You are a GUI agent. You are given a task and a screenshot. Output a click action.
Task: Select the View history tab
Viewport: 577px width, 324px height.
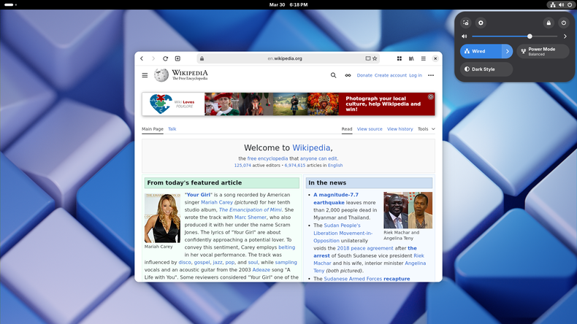400,129
